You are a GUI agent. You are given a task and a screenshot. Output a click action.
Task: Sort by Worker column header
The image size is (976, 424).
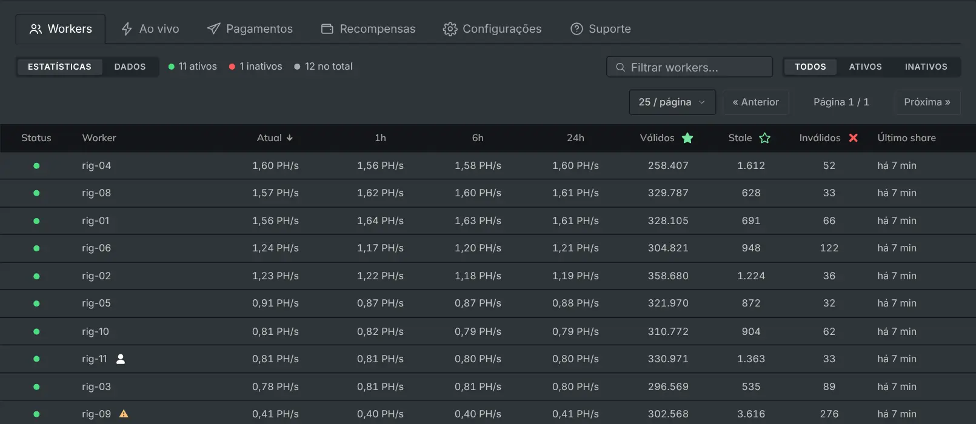pyautogui.click(x=99, y=138)
